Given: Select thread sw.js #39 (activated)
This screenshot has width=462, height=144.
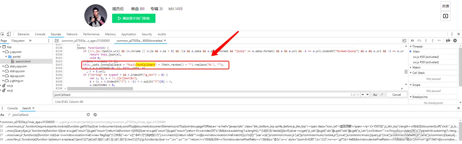Looking at the screenshot, I should (x=426, y=62).
